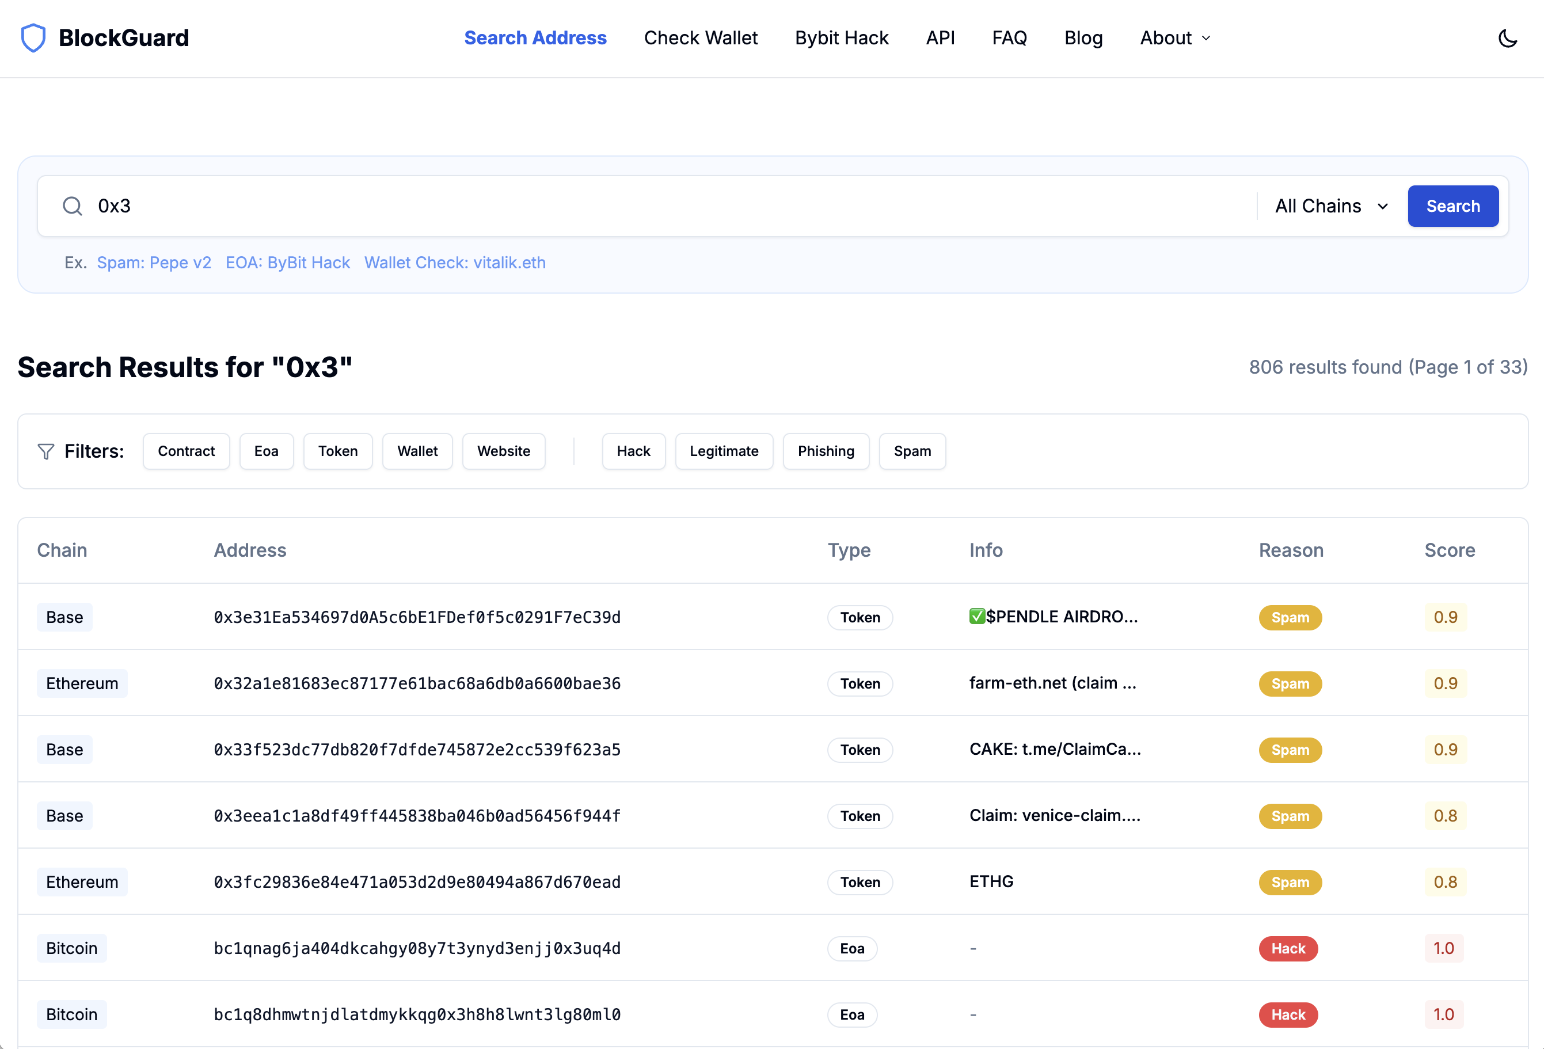This screenshot has height=1049, width=1544.
Task: Enable the Phishing filter
Action: click(x=826, y=451)
